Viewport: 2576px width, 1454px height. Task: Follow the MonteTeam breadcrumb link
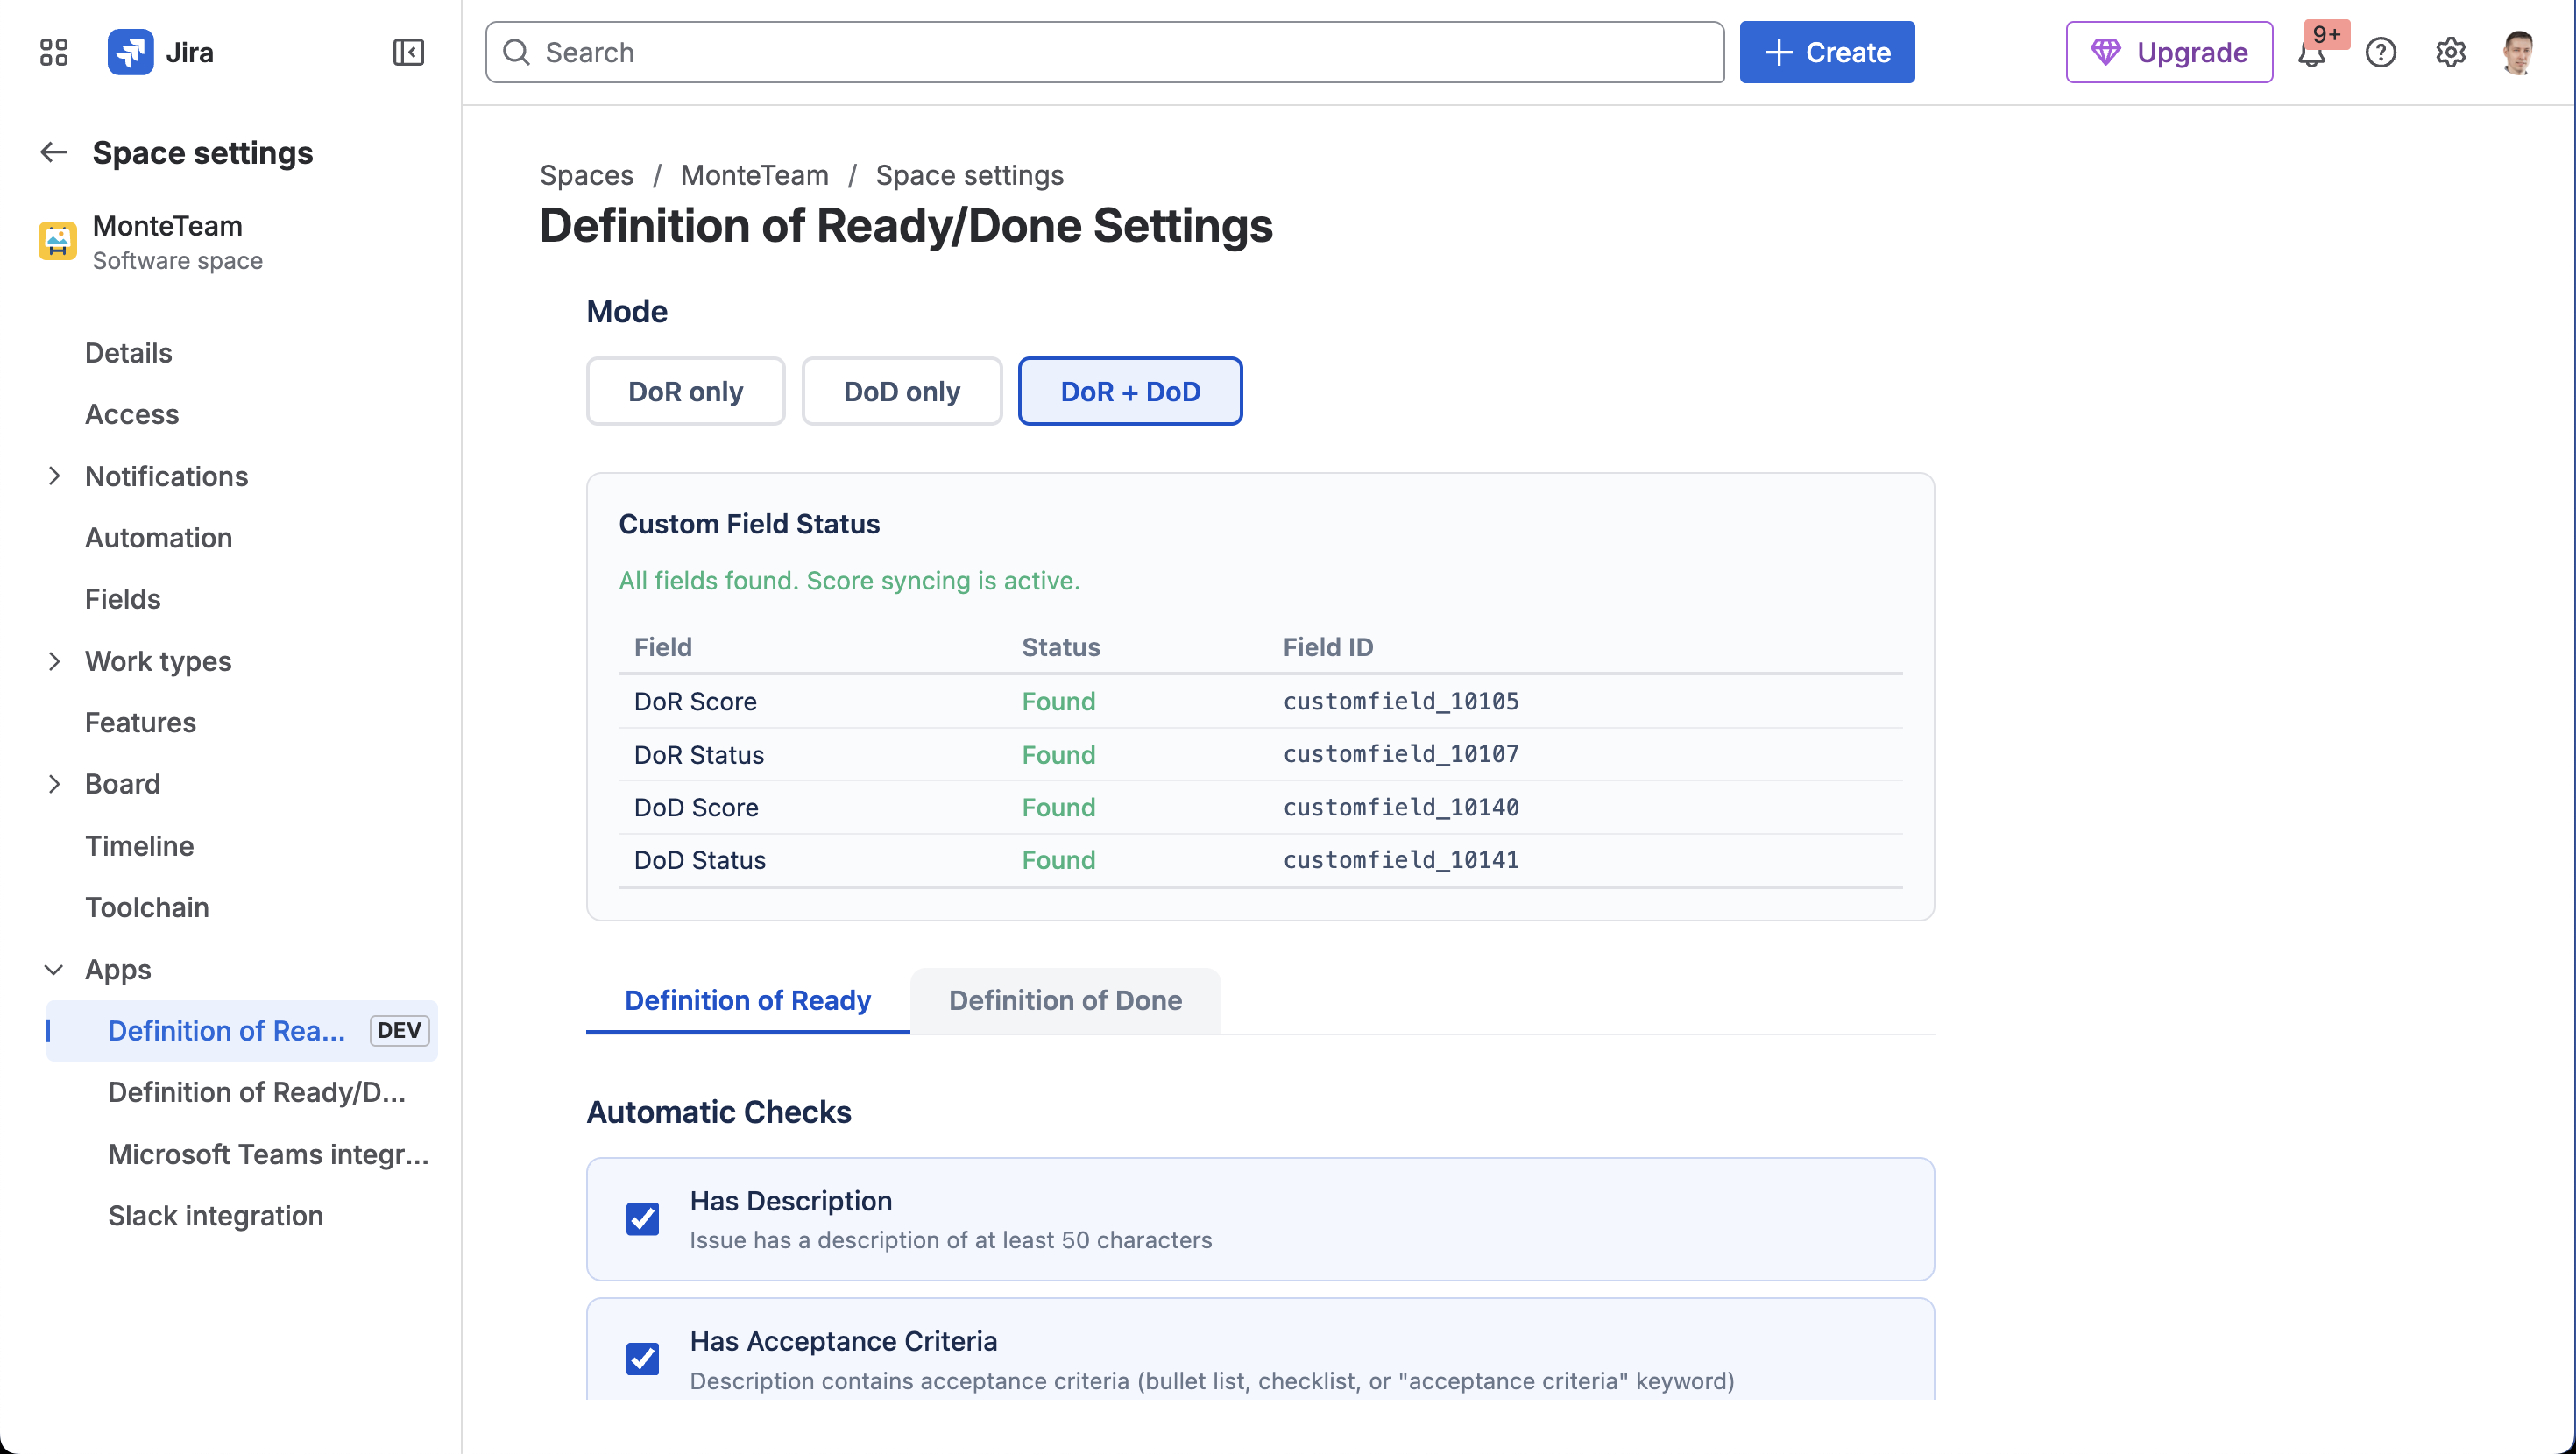(x=754, y=175)
